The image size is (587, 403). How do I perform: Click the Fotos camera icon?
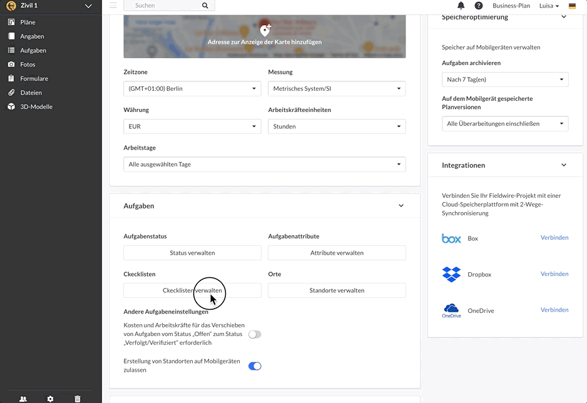[x=11, y=64]
